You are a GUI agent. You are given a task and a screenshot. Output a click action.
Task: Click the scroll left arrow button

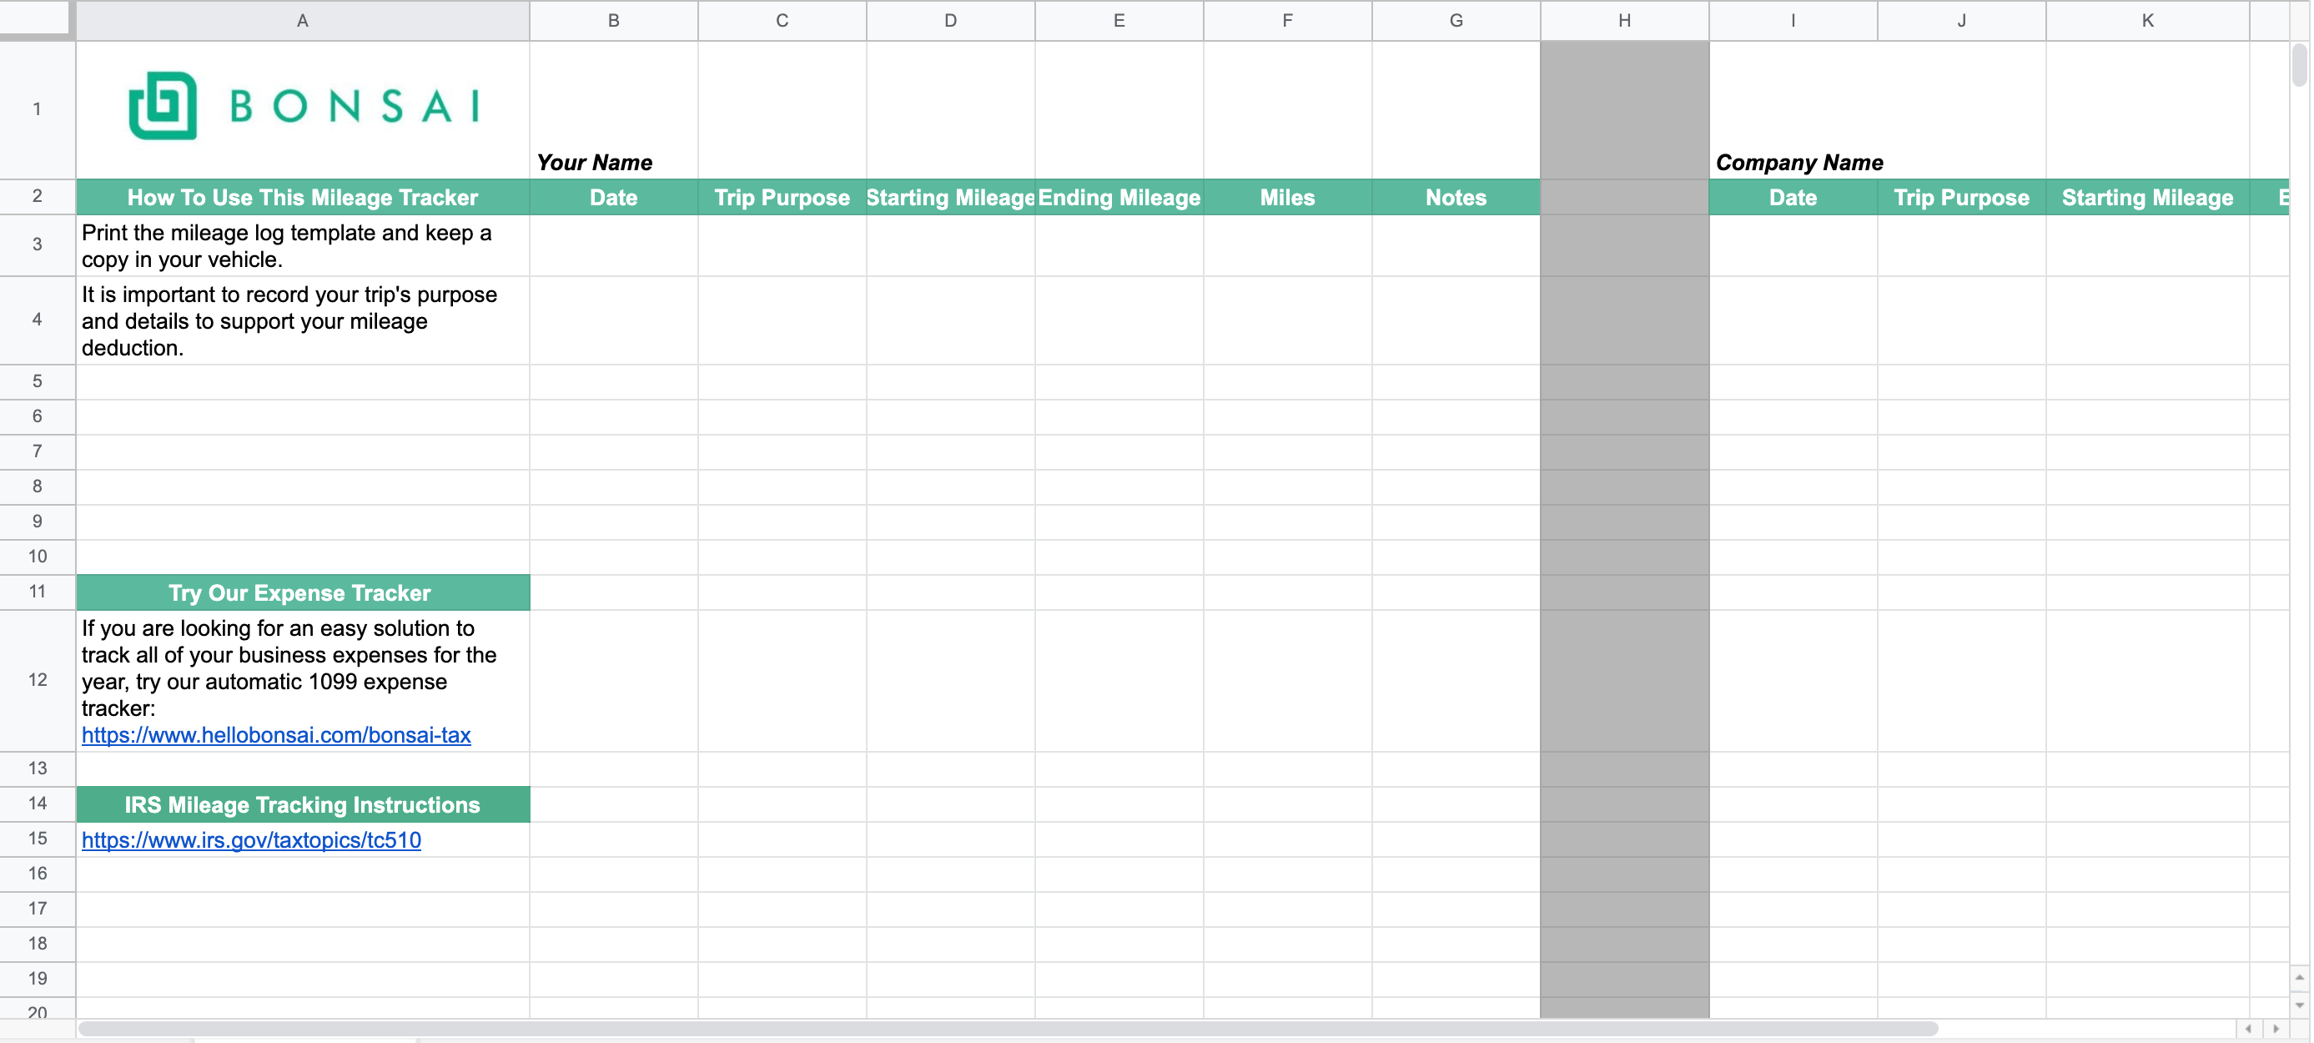click(x=2248, y=1029)
